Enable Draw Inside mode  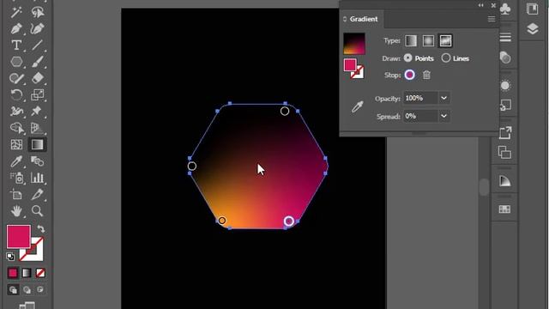click(40, 290)
